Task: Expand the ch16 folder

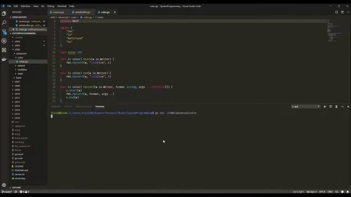Action: [x=17, y=118]
